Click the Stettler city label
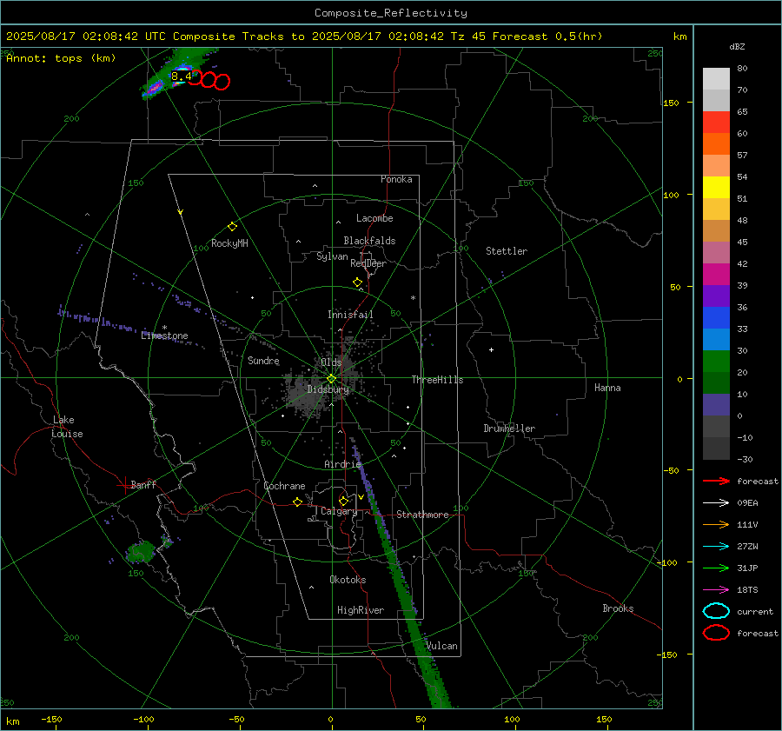The image size is (782, 731). (x=507, y=251)
